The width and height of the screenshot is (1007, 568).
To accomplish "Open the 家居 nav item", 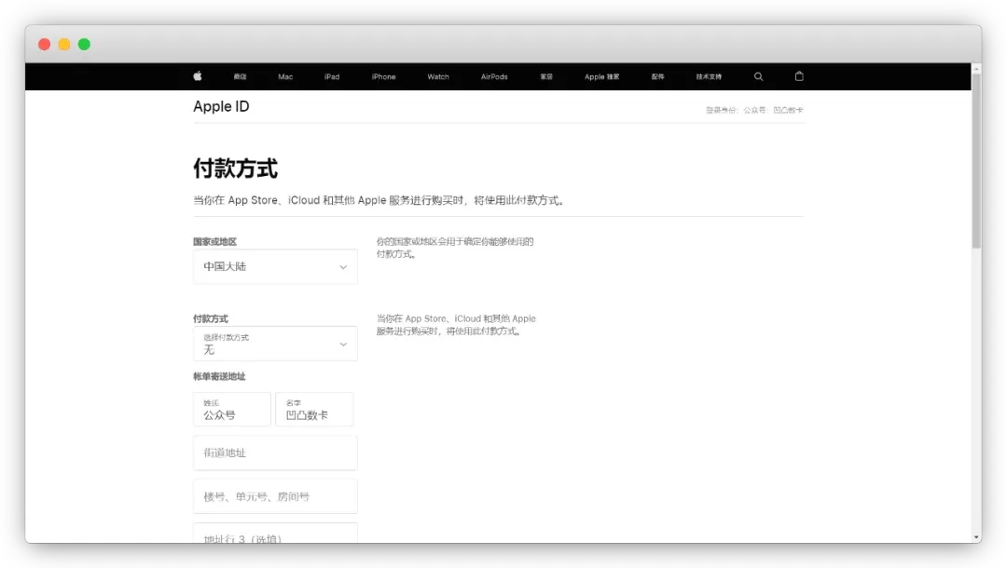I will click(x=546, y=77).
